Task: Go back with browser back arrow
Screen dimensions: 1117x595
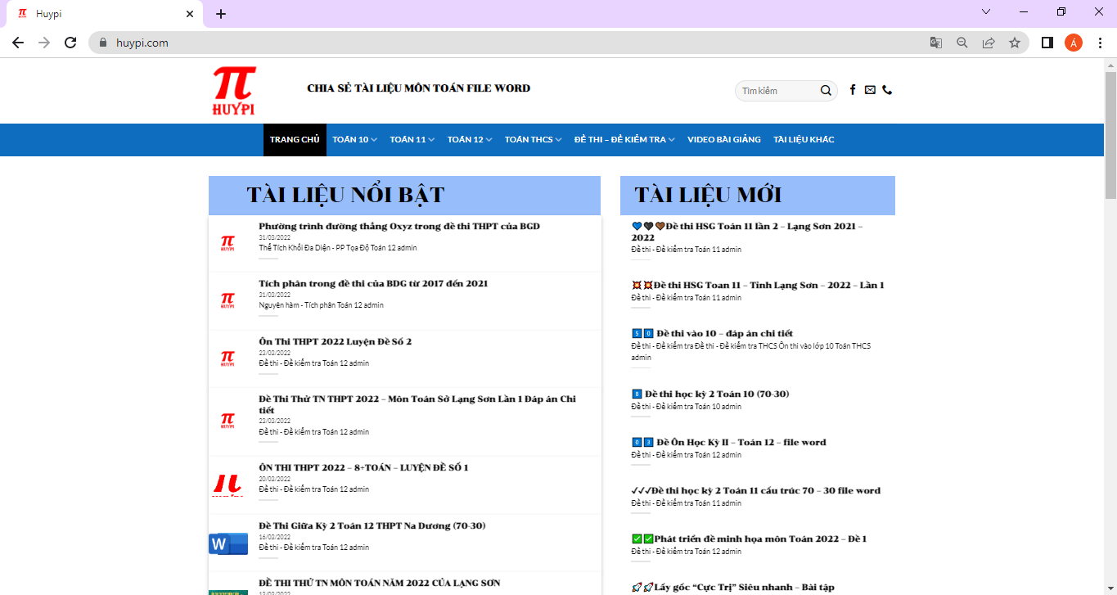Action: (18, 43)
